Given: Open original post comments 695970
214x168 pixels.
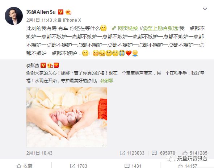Looking at the screenshot, I should point(163,153).
